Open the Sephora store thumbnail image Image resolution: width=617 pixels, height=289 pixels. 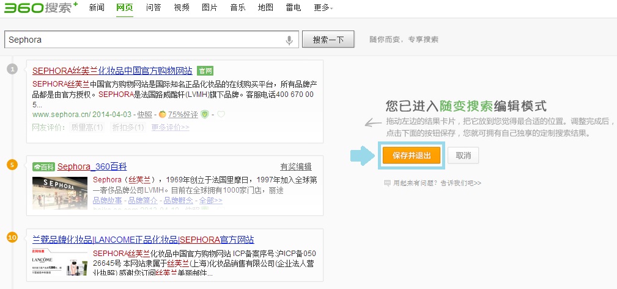click(60, 193)
